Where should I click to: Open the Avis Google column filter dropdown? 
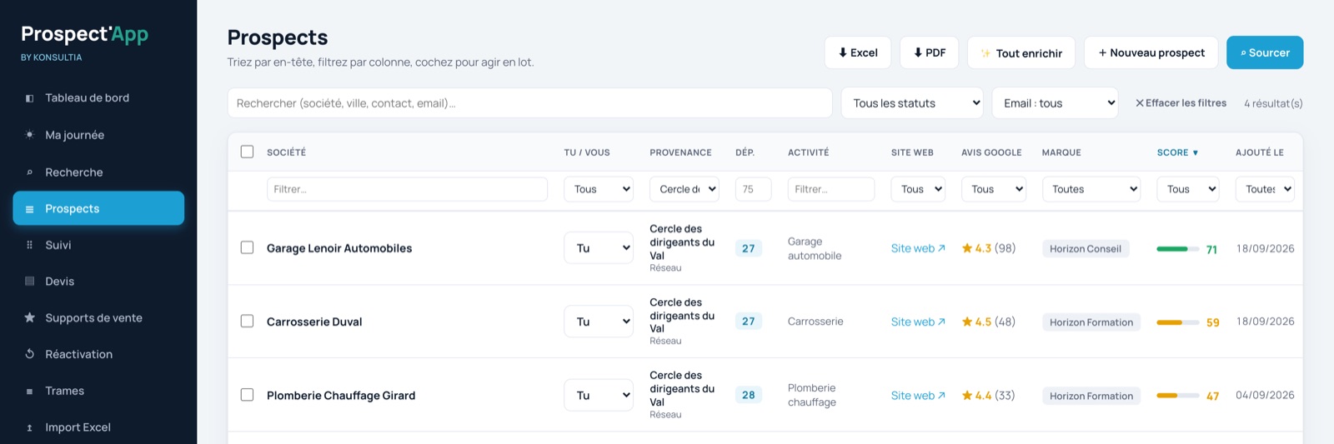tap(994, 189)
